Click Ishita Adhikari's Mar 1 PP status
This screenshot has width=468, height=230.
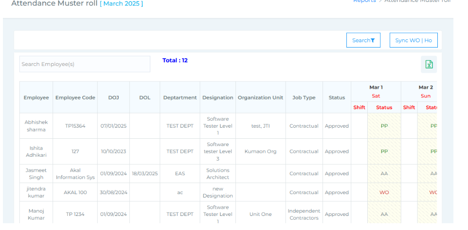point(384,151)
